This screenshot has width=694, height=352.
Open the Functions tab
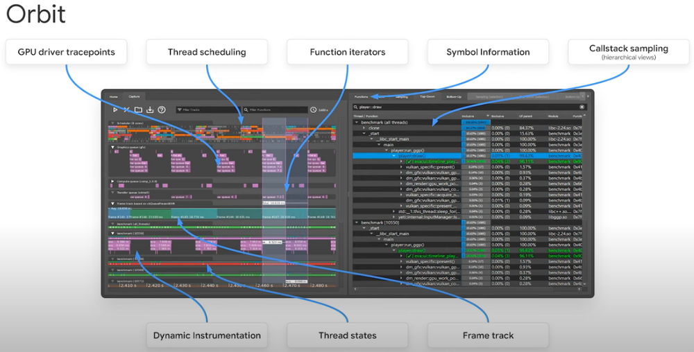pos(361,97)
